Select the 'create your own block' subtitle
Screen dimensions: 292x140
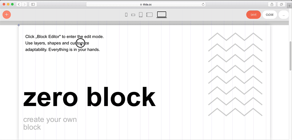pyautogui.click(x=50, y=123)
